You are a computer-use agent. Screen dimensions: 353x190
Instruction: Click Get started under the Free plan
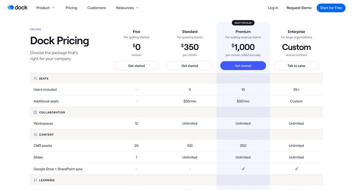coord(136,66)
